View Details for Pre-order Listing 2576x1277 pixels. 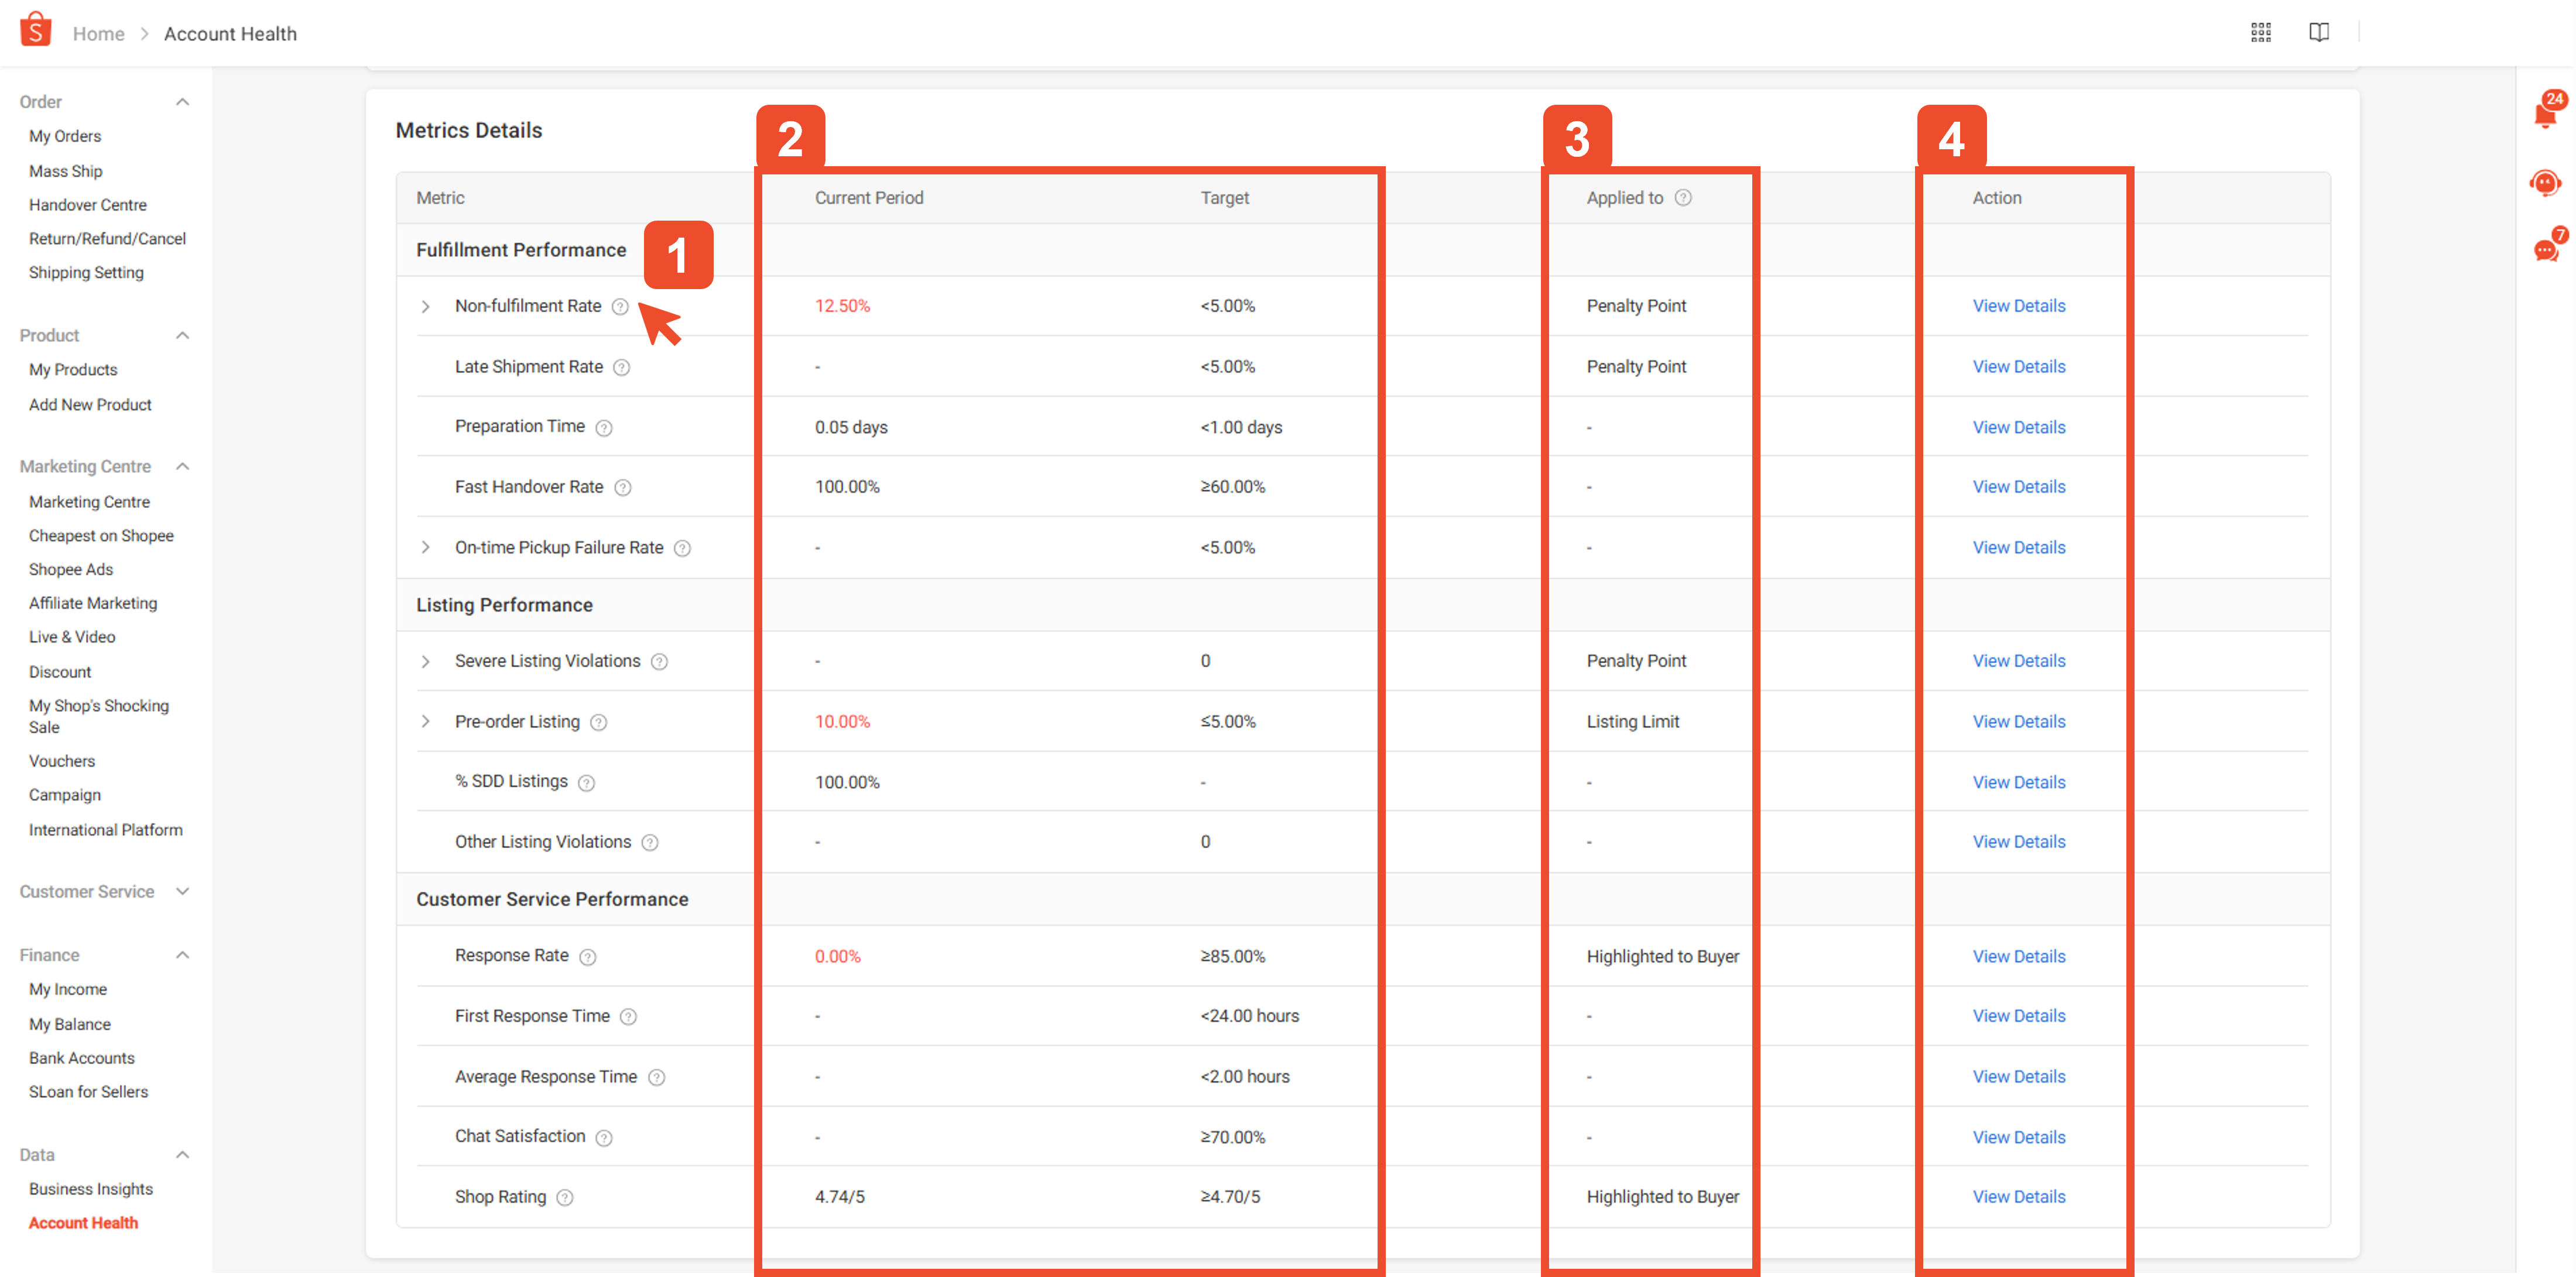click(2018, 722)
